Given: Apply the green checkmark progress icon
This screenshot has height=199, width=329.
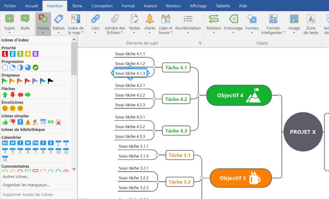Looking at the screenshot, I should [x=36, y=67].
